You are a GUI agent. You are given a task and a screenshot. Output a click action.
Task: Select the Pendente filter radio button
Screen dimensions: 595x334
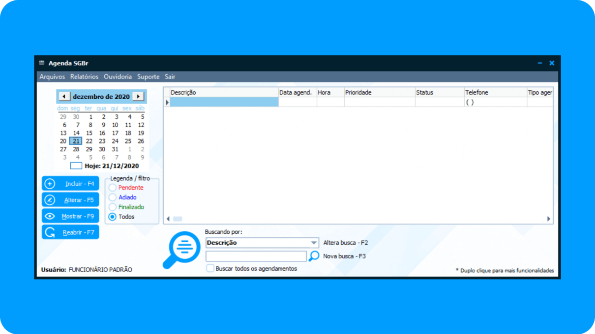(x=113, y=188)
